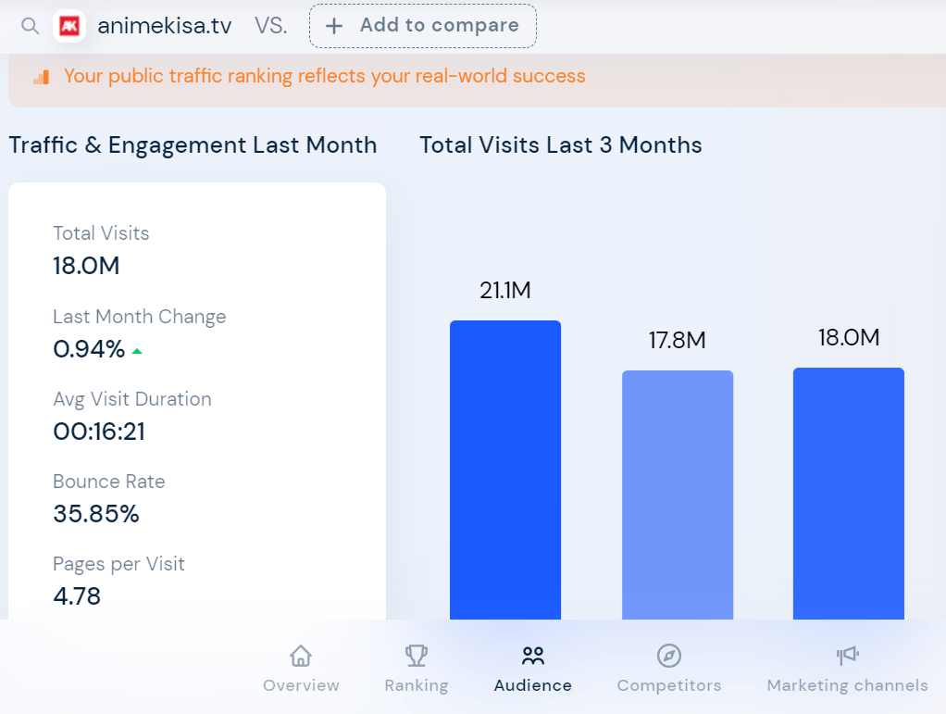The height and width of the screenshot is (714, 946).
Task: Click the Add to compare button
Action: (423, 26)
